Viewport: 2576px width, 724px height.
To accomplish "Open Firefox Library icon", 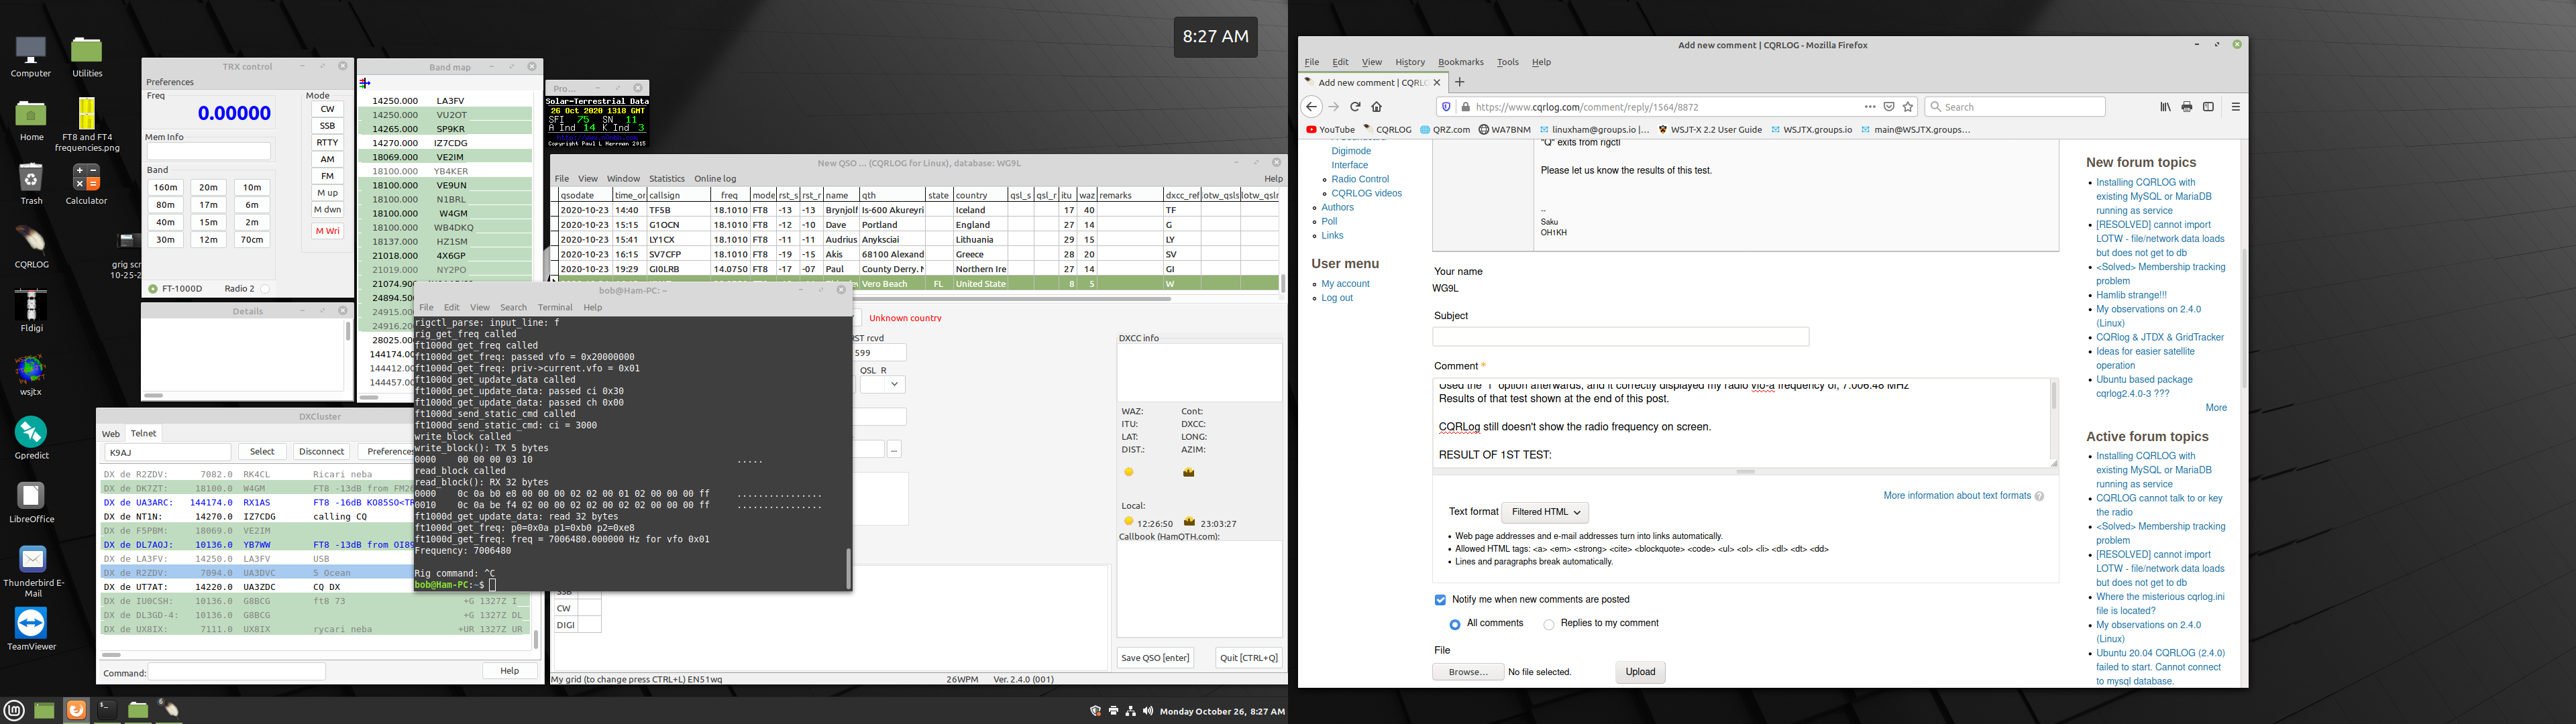I will coord(2165,107).
